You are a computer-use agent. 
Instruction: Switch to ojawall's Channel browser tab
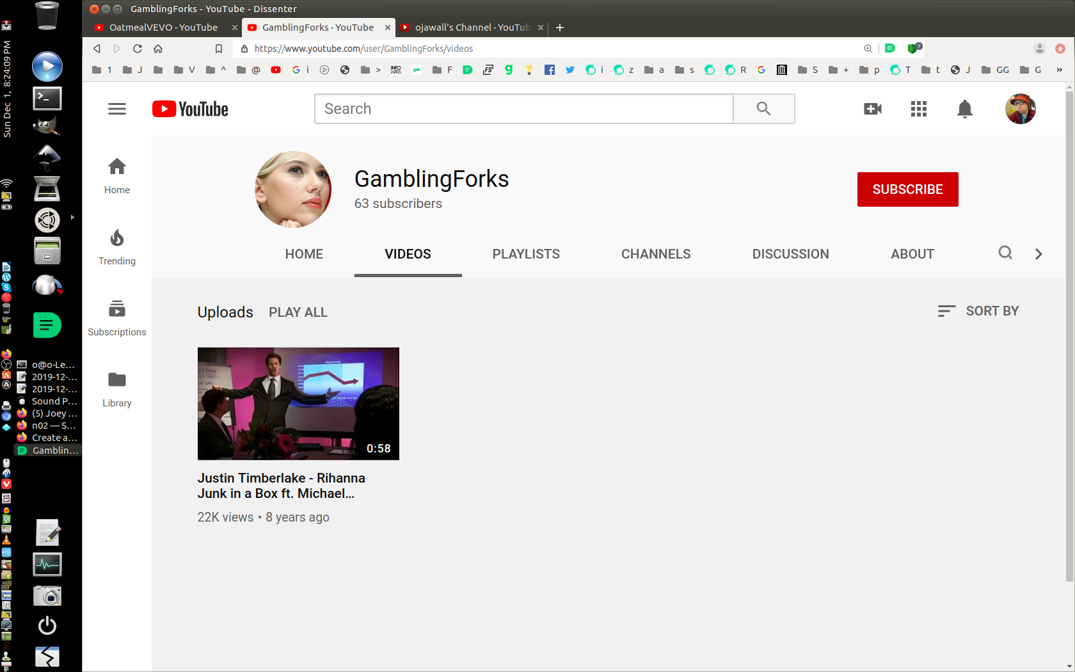tap(472, 28)
